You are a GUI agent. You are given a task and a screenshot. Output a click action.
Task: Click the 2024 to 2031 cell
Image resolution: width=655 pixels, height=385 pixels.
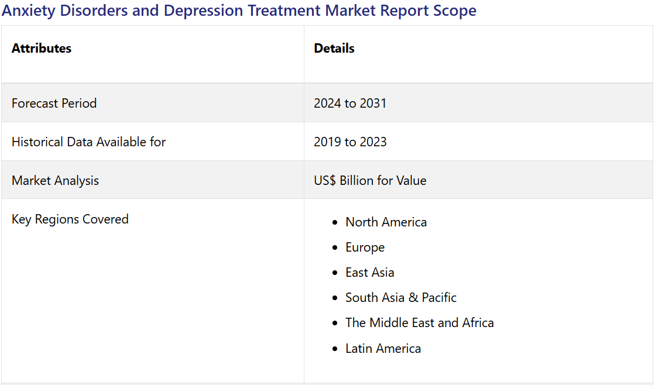[x=350, y=104]
